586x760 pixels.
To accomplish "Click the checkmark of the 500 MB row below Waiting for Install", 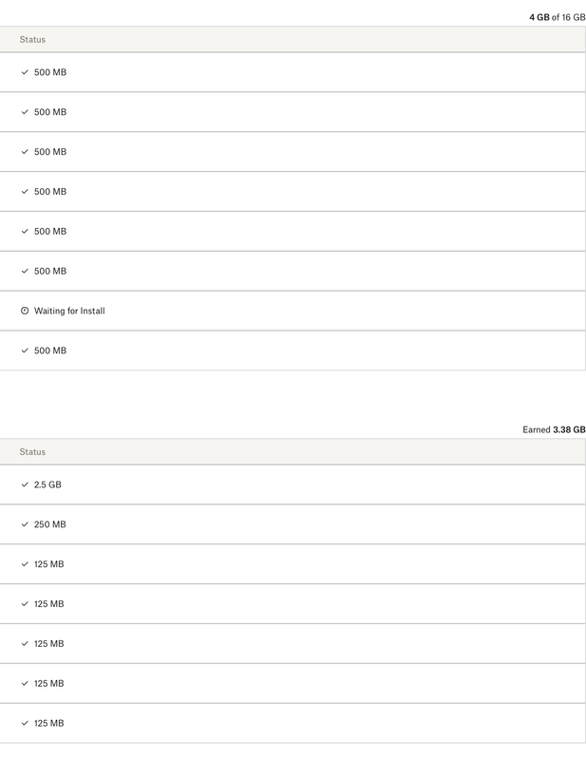I will [x=25, y=351].
